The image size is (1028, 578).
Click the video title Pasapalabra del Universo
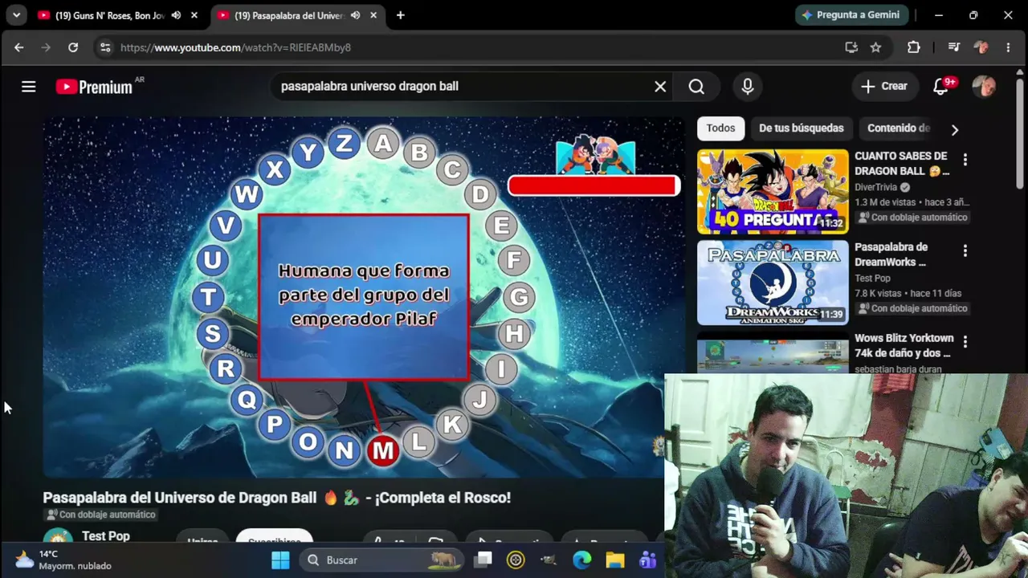point(276,498)
